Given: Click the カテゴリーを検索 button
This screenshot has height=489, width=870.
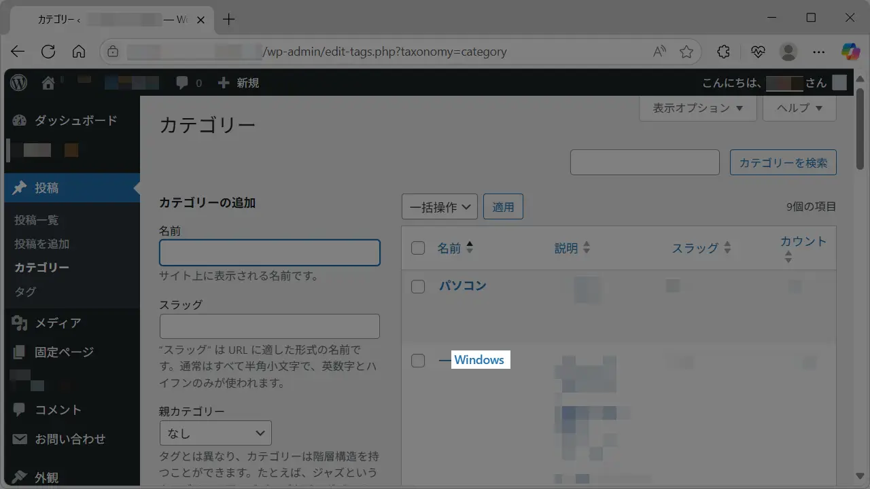Looking at the screenshot, I should pyautogui.click(x=783, y=163).
